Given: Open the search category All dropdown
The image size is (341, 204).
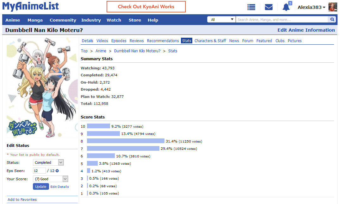Looking at the screenshot, I should click(x=221, y=20).
